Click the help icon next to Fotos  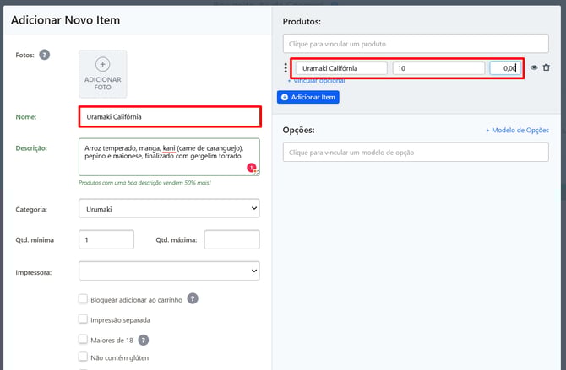45,56
